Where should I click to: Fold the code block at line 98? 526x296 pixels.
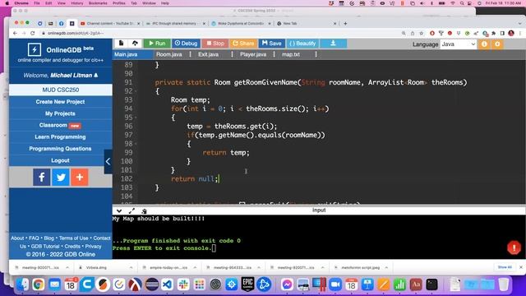(x=136, y=144)
